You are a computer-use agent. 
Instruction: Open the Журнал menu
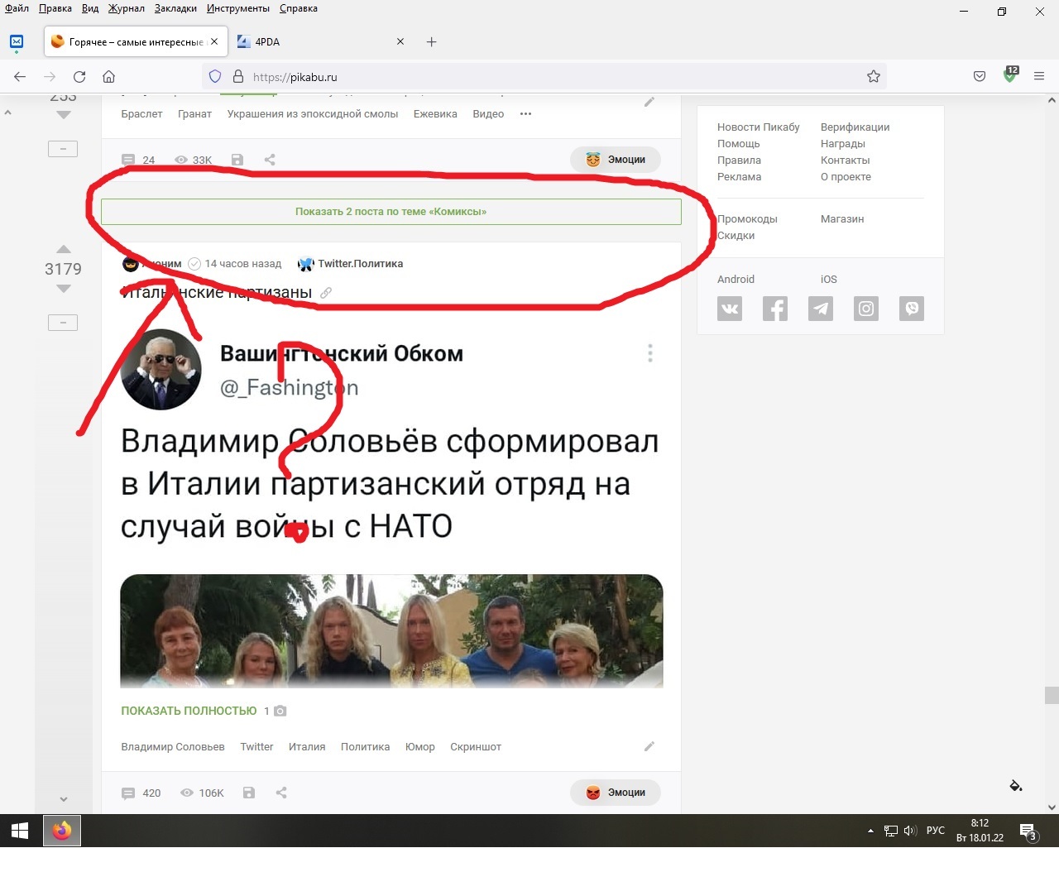[x=127, y=8]
